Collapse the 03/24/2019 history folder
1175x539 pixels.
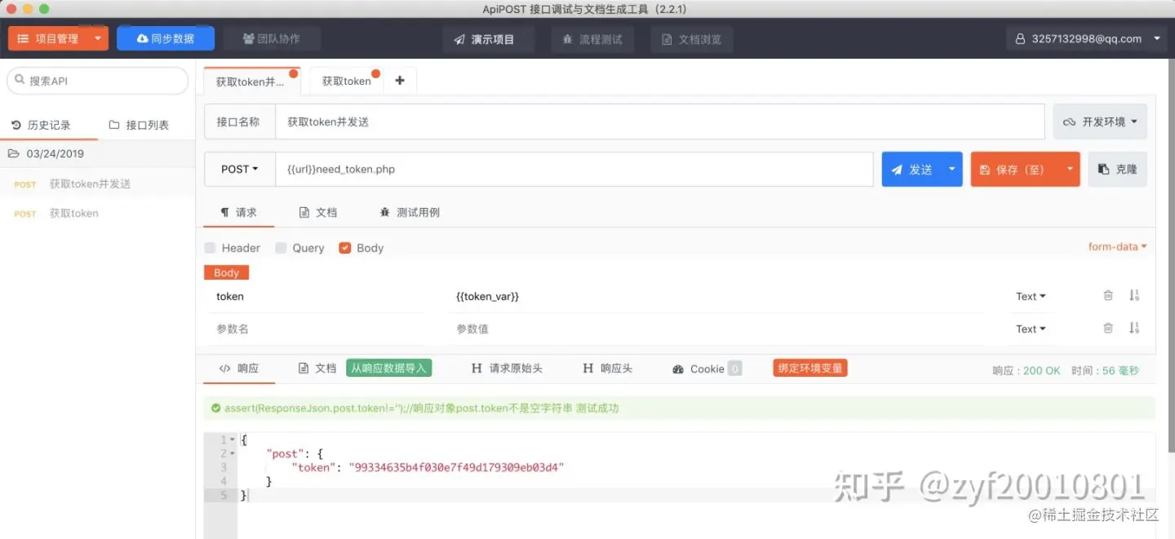[98, 153]
